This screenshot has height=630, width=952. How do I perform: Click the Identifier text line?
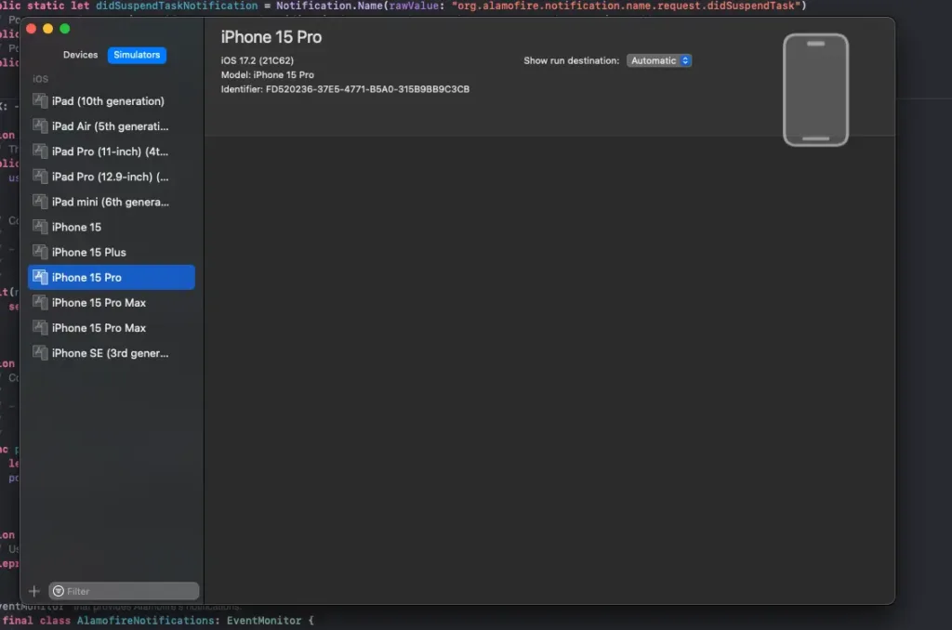coord(345,89)
